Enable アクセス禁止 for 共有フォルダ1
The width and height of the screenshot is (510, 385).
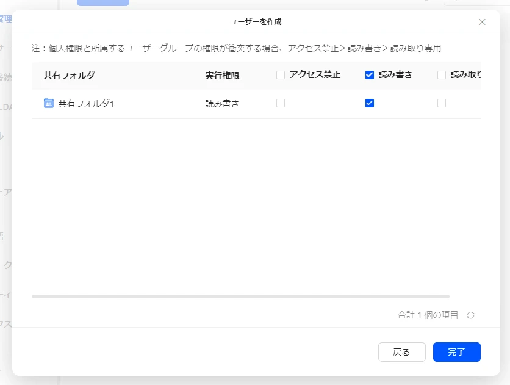click(281, 103)
